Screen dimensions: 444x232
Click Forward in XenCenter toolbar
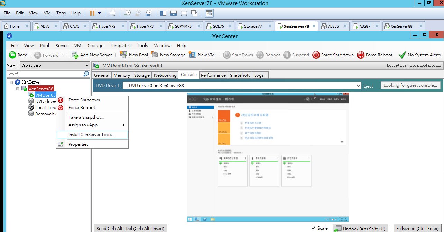[46, 55]
